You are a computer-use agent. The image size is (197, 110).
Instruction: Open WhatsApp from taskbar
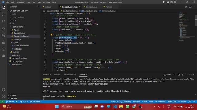[x=127, y=107]
